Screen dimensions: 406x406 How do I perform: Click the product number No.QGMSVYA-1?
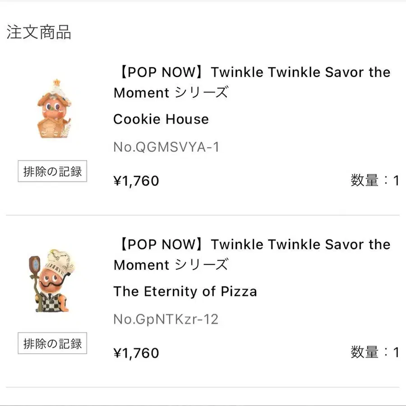click(166, 147)
